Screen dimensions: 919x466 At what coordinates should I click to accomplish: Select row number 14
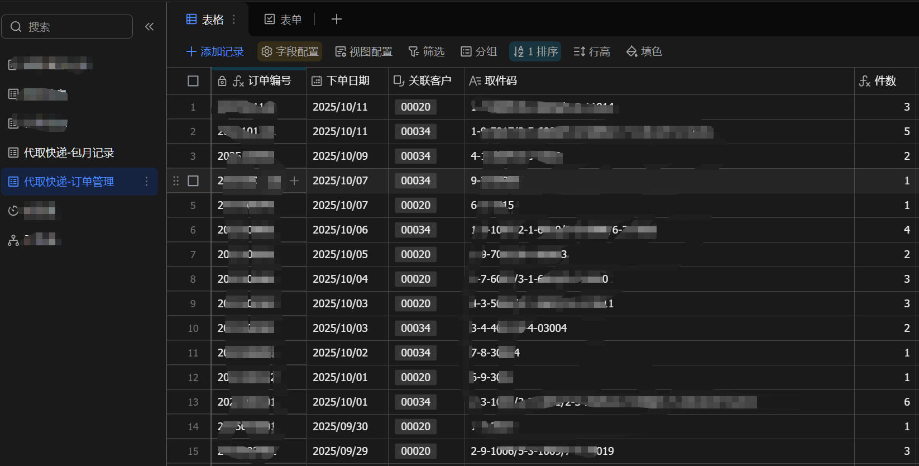(193, 427)
